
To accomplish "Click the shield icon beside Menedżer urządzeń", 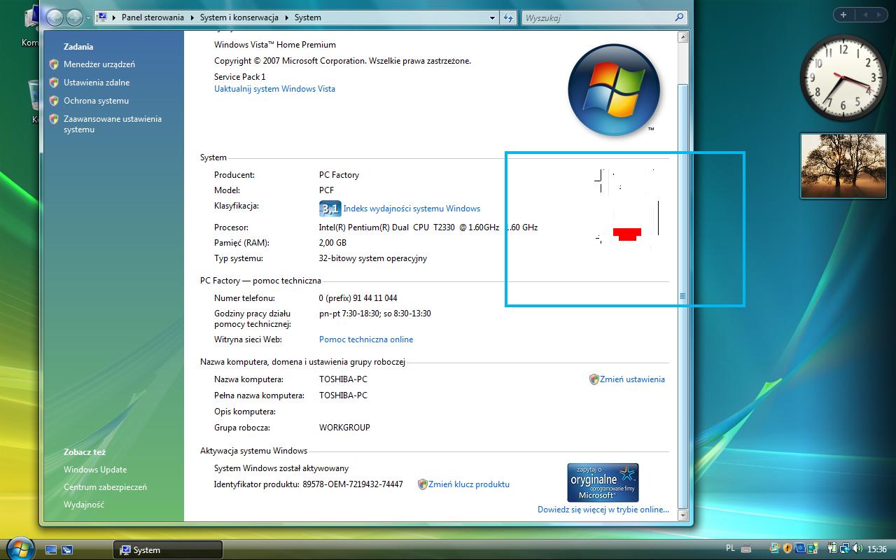I will coord(54,64).
